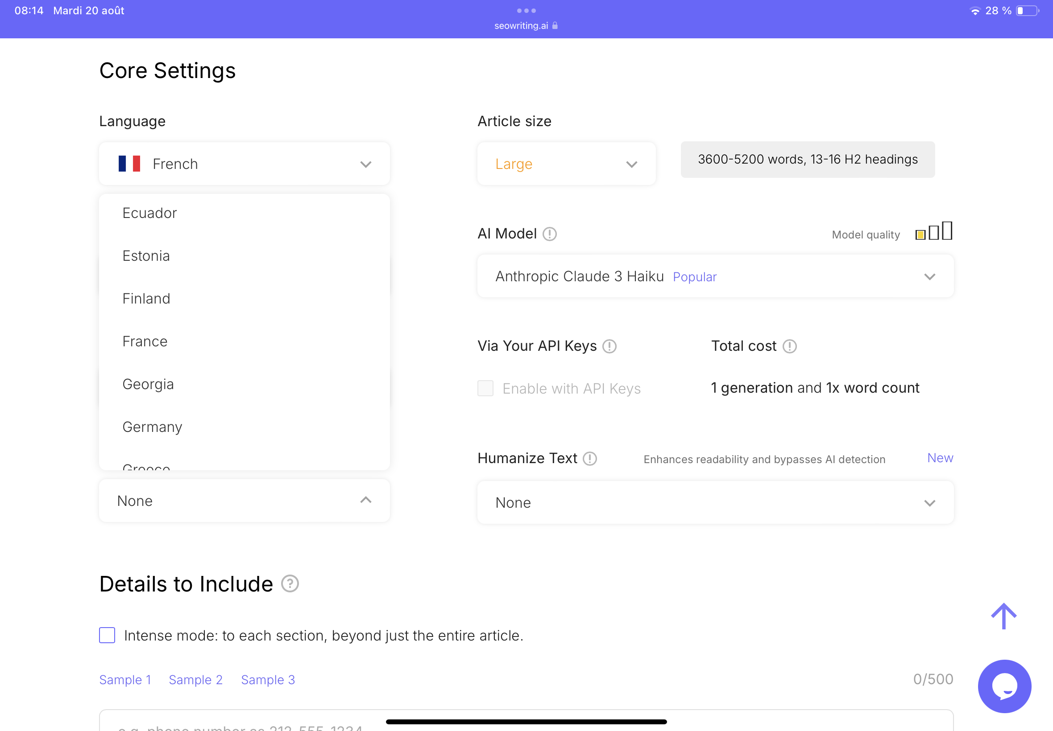The image size is (1053, 731).
Task: Select Estonia from country list
Action: click(x=245, y=255)
